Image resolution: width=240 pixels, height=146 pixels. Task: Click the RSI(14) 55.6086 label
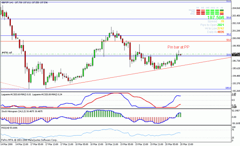9,128
